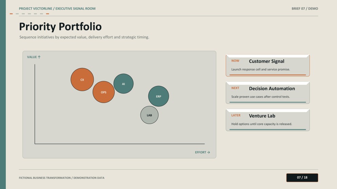Click the orange CX bubble
This screenshot has width=337, height=189.
click(82, 80)
